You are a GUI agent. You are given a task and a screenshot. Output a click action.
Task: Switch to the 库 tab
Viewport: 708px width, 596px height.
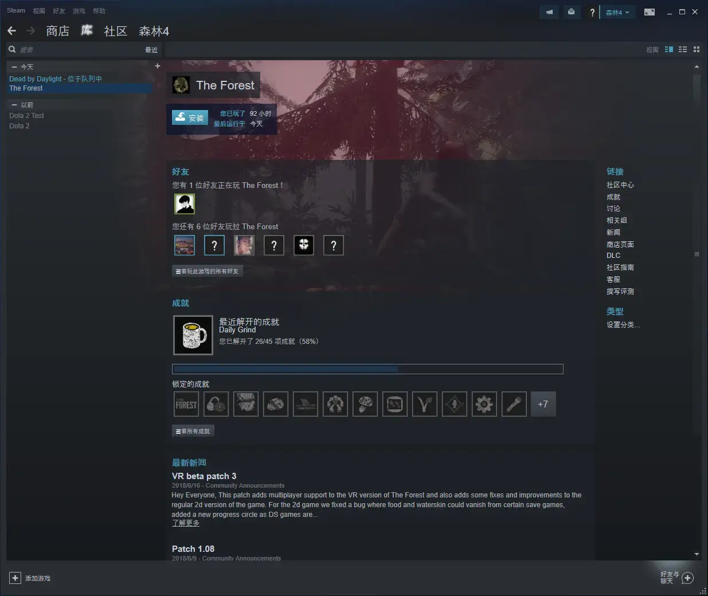[x=87, y=30]
